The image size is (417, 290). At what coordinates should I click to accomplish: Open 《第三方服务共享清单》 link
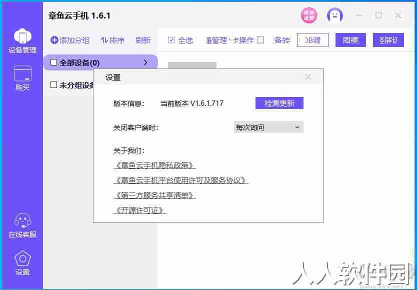pos(154,195)
